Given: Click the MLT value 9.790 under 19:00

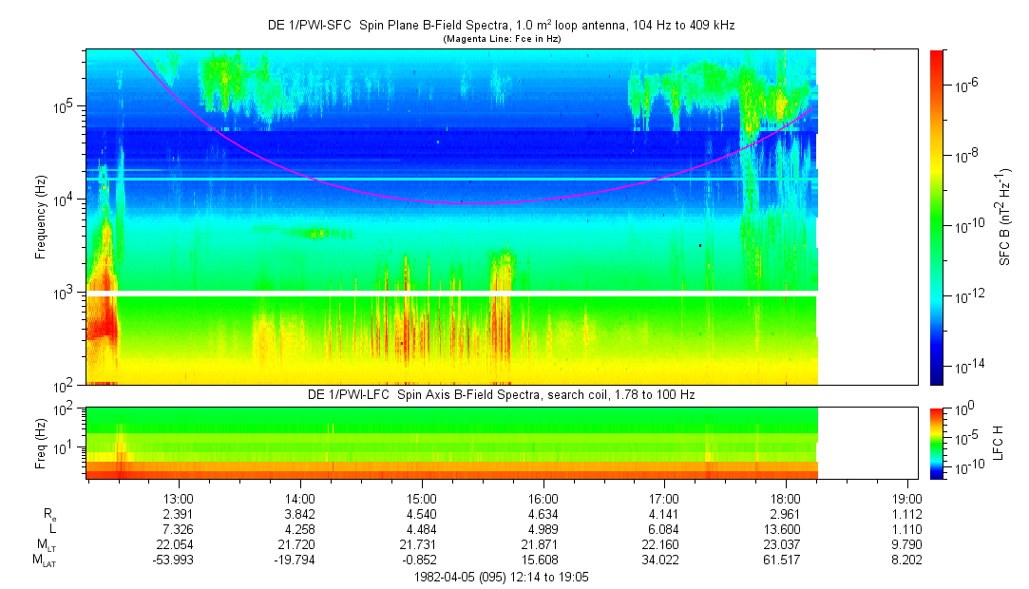Looking at the screenshot, I should click(907, 545).
